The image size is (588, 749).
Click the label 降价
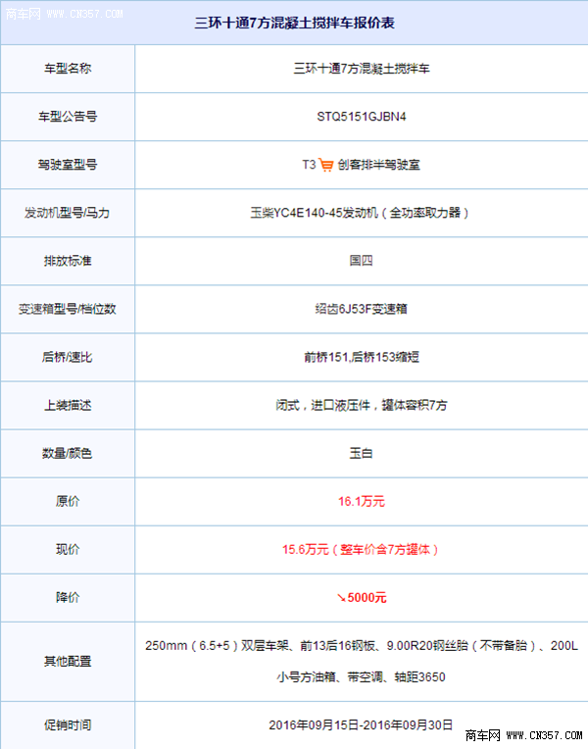[x=68, y=598]
